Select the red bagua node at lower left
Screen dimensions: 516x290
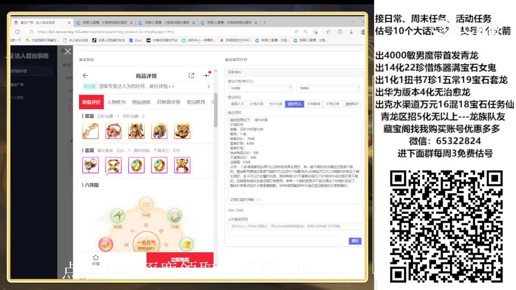pos(106,244)
